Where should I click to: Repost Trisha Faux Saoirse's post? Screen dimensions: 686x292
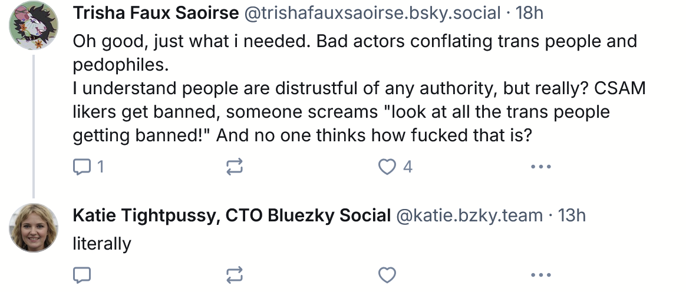point(234,167)
